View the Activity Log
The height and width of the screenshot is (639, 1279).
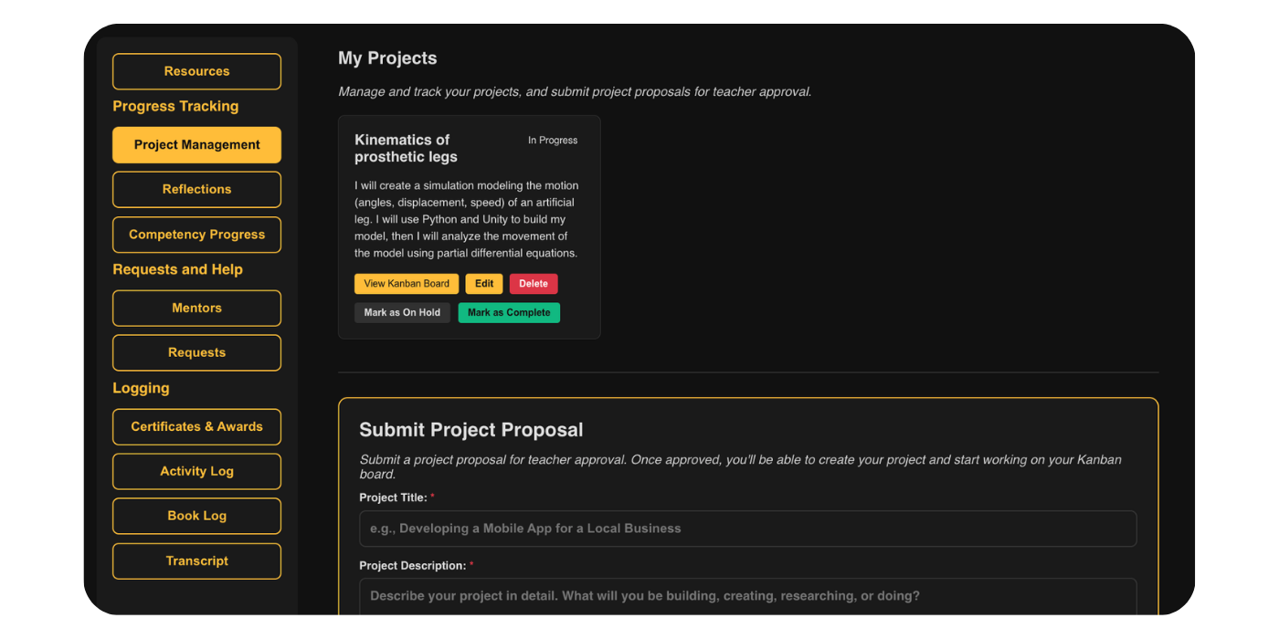click(x=196, y=471)
